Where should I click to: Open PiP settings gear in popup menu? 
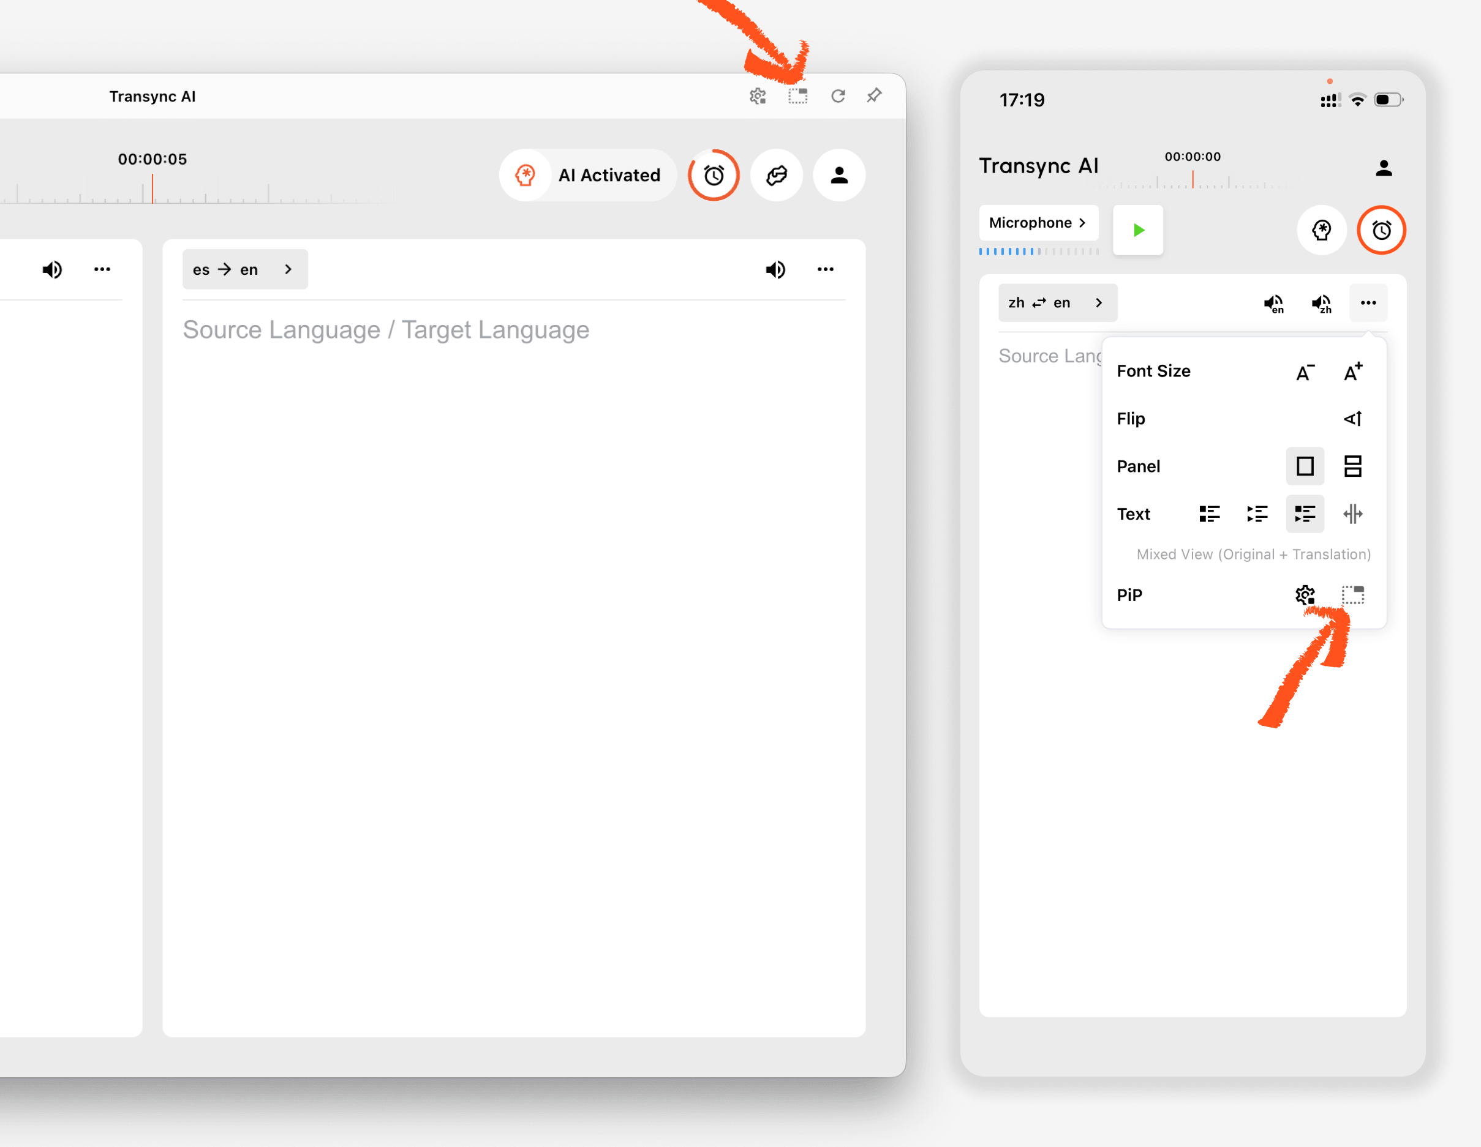click(1305, 596)
